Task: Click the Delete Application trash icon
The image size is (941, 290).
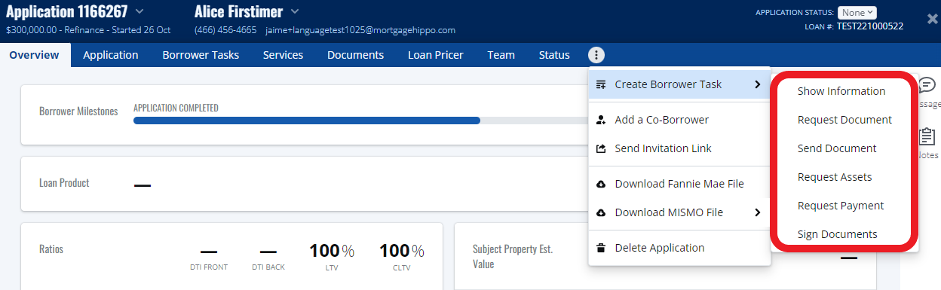Action: click(601, 248)
